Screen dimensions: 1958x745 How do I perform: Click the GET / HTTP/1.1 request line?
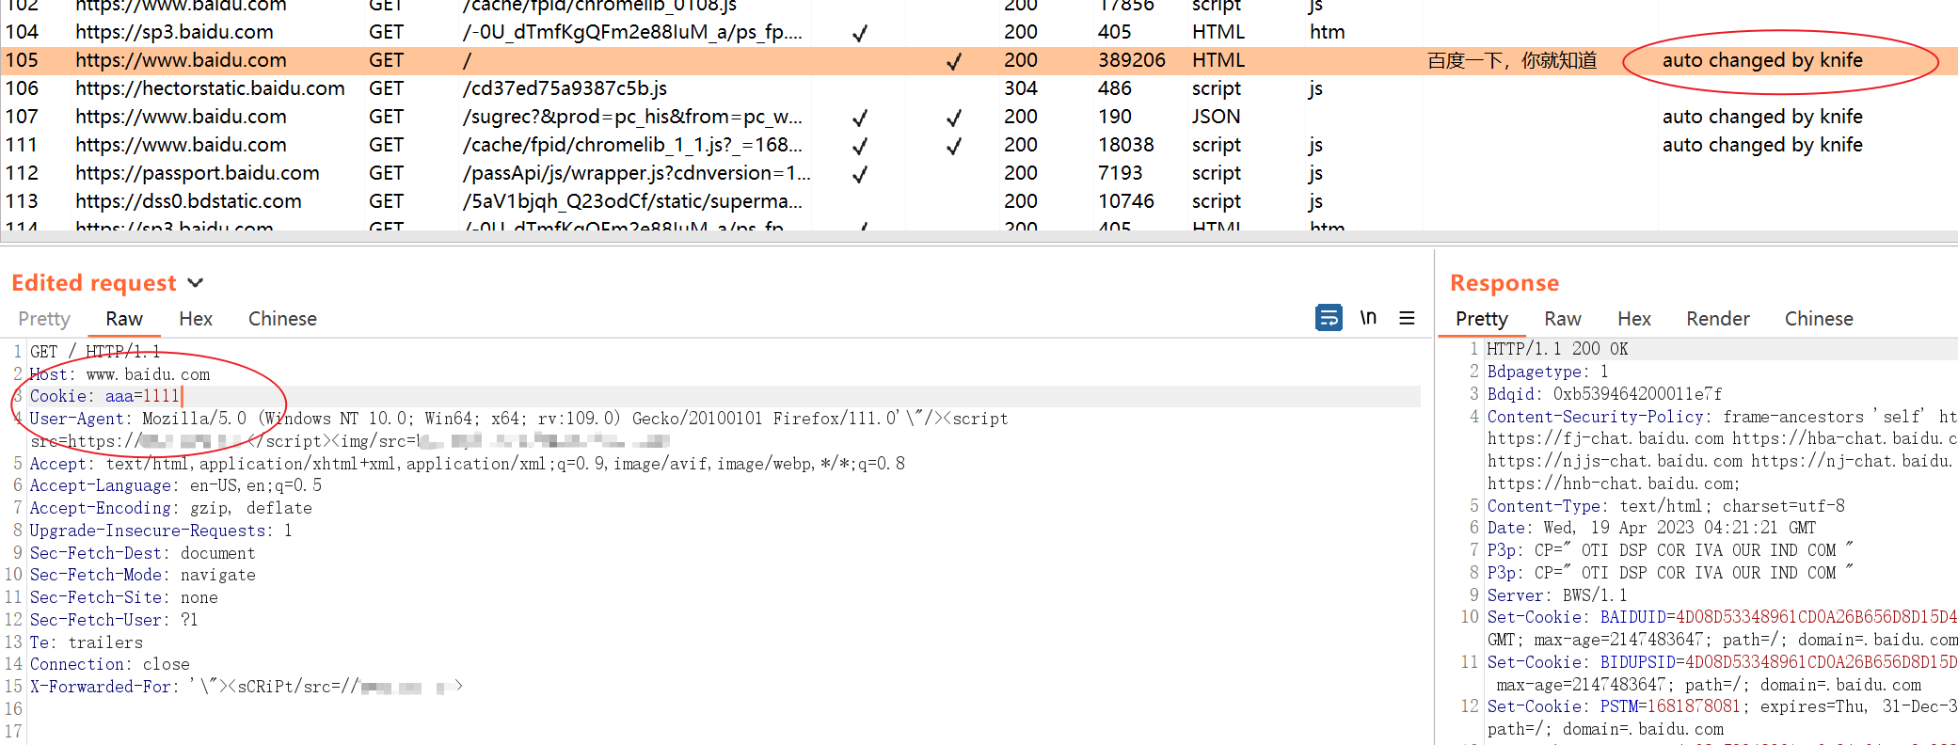95,352
